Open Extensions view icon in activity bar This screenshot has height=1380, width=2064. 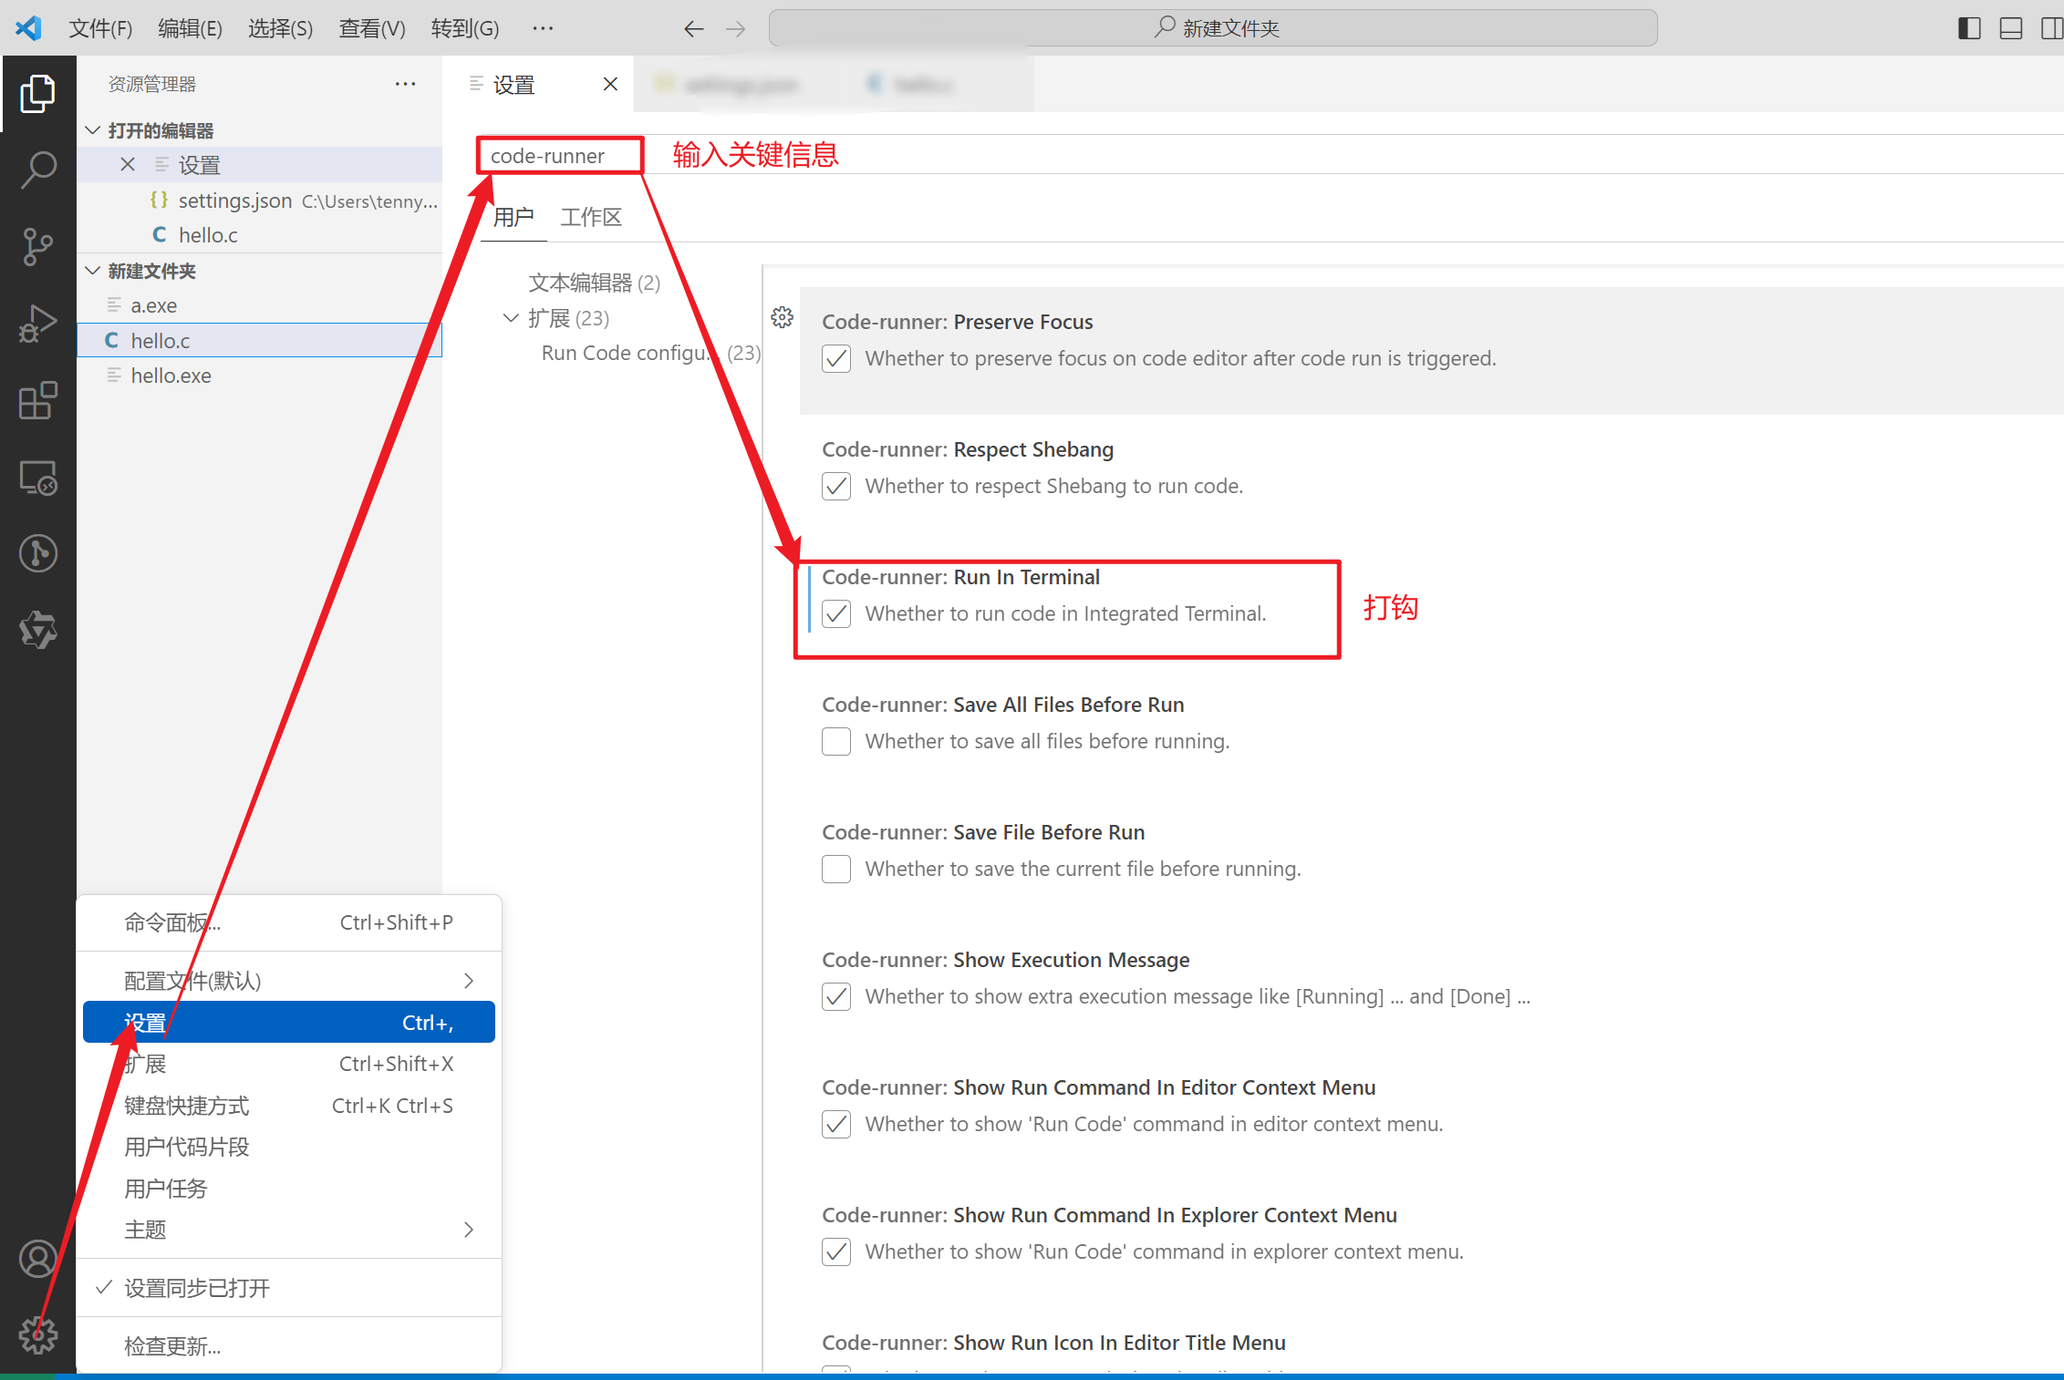(38, 400)
